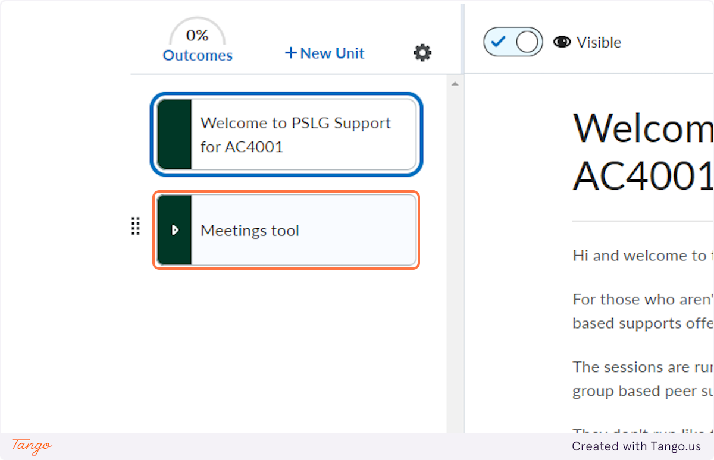
Task: Click the Created with Tango.us text
Action: 637,446
